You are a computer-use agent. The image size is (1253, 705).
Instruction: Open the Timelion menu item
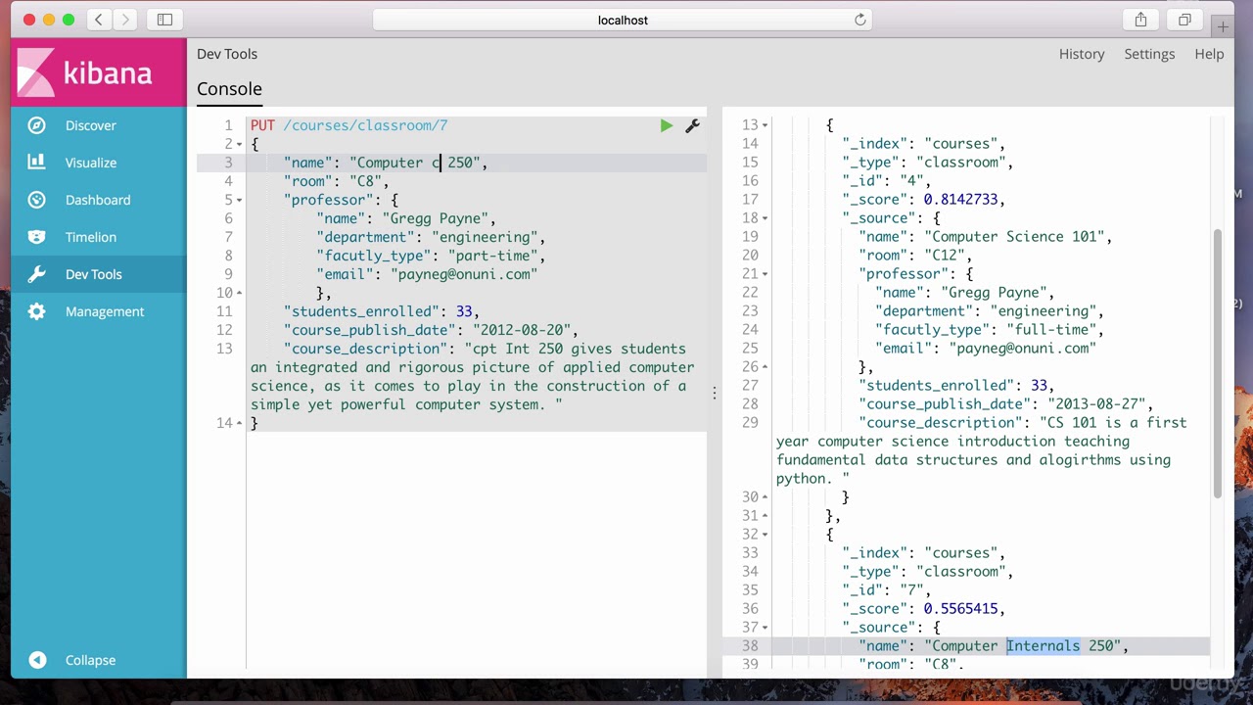pyautogui.click(x=91, y=237)
